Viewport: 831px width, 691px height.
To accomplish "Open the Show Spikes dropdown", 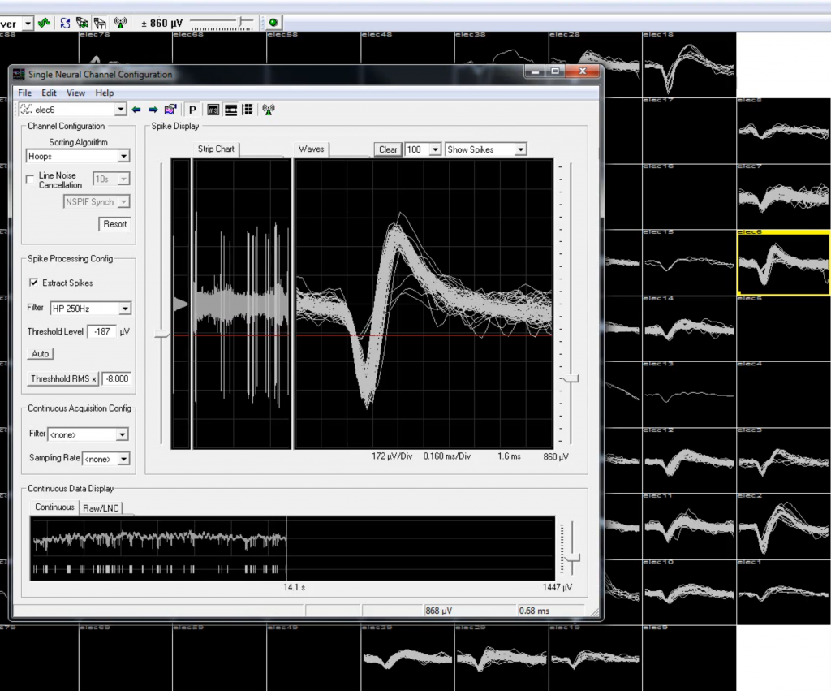I will click(x=519, y=149).
